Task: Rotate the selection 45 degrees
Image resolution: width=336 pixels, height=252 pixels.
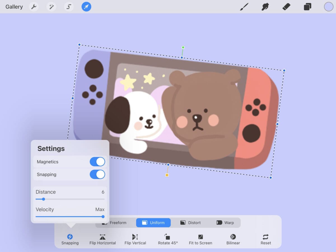Action: click(x=168, y=239)
